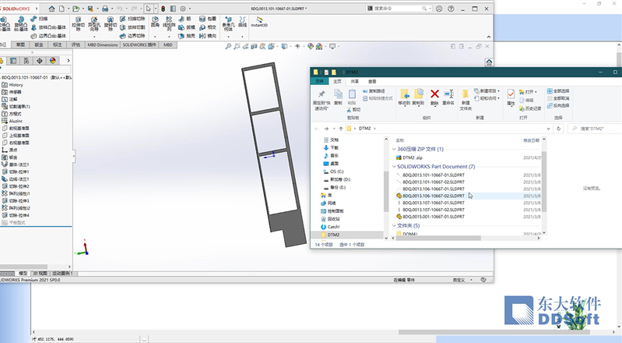This screenshot has width=622, height=343.
Task: Click the 3D 视图 bottom tab
Action: click(x=39, y=274)
